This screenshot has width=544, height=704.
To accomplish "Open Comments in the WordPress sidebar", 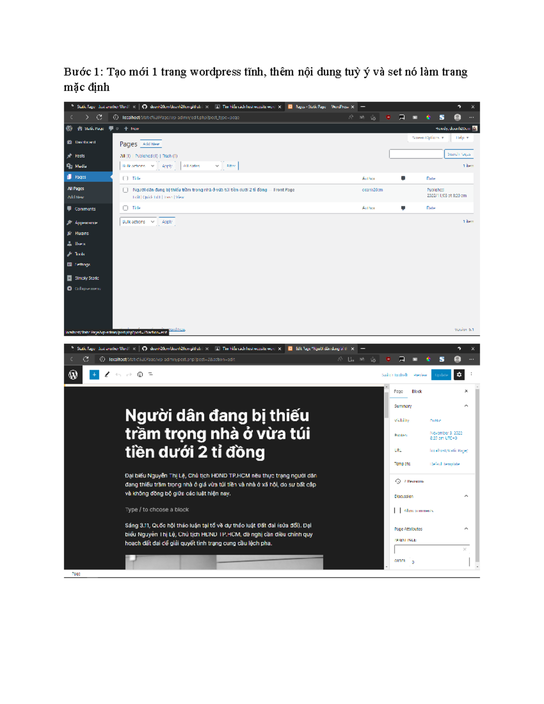I will click(x=85, y=209).
